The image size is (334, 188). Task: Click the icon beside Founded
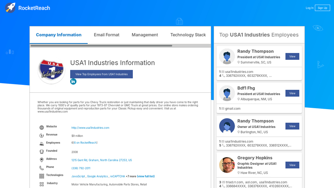pos(41,152)
